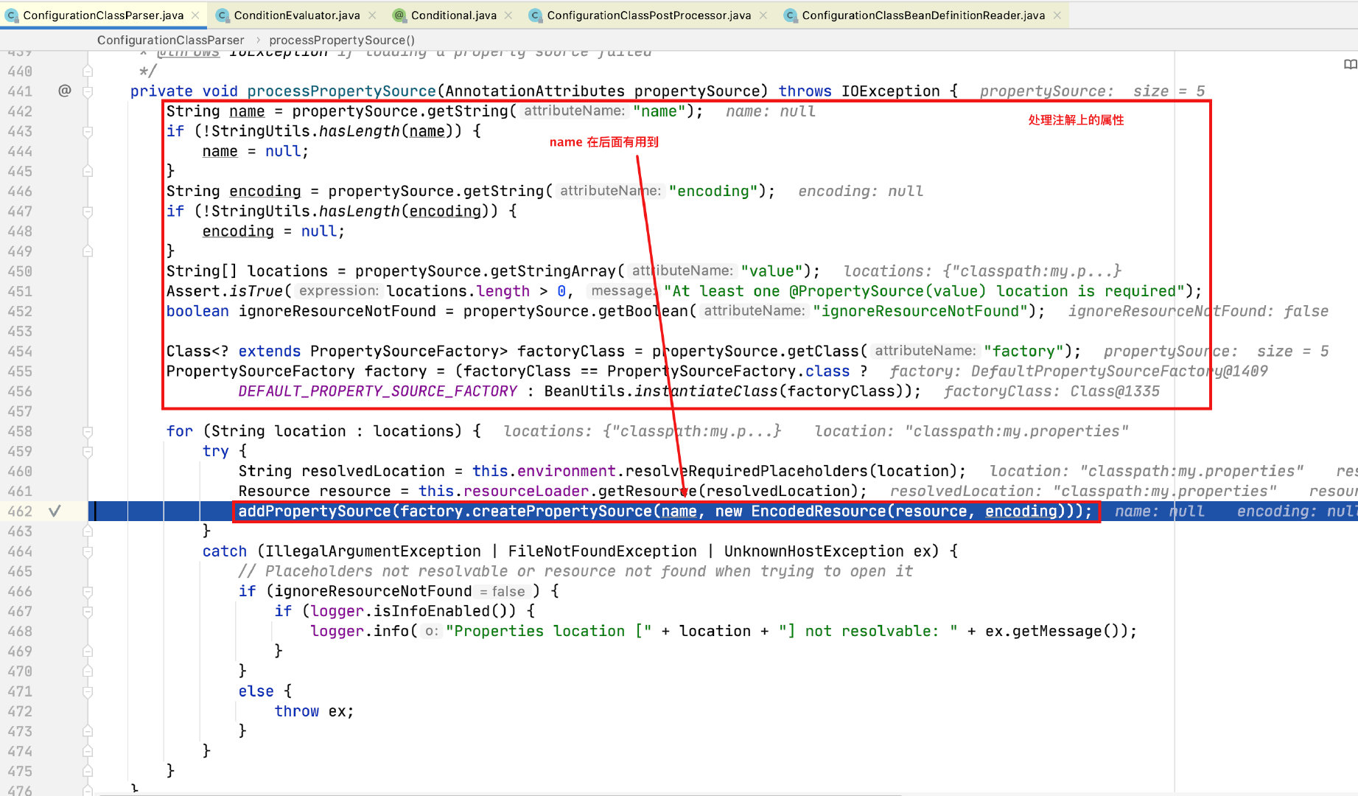Click the ConfigurationClassParser.java file type icon
Viewport: 1358px width, 796px height.
pos(12,15)
